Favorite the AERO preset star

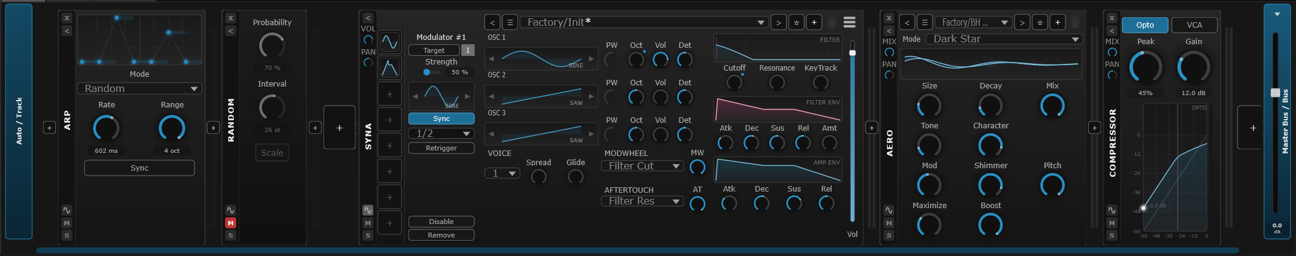click(x=1040, y=23)
